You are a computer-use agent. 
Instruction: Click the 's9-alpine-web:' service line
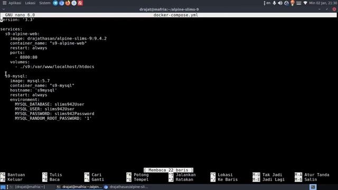(x=22, y=34)
